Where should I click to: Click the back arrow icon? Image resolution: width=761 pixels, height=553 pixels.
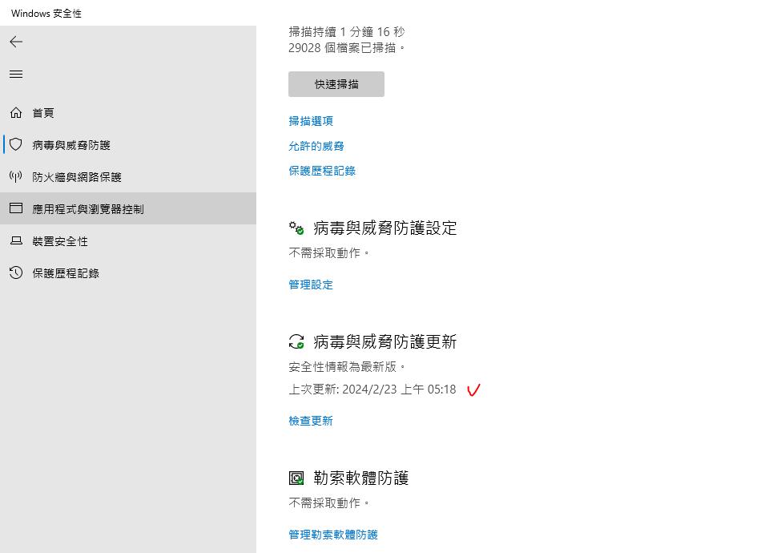point(16,42)
